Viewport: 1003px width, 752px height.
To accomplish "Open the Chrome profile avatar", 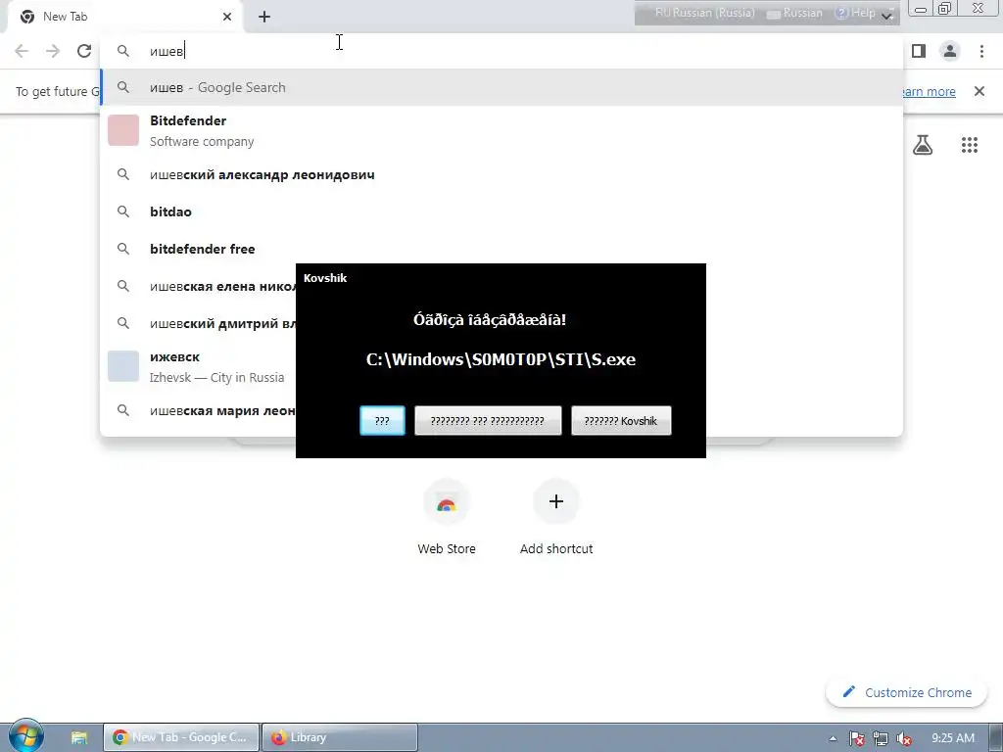I will [950, 51].
